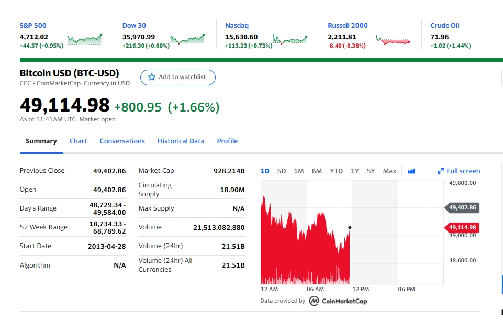Click the Nasdaq mini sparkline chart
This screenshot has width=503, height=321.
tap(290, 39)
